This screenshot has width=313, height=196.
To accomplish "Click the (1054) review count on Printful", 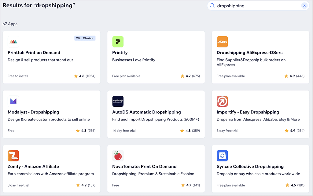I will click(x=90, y=76).
